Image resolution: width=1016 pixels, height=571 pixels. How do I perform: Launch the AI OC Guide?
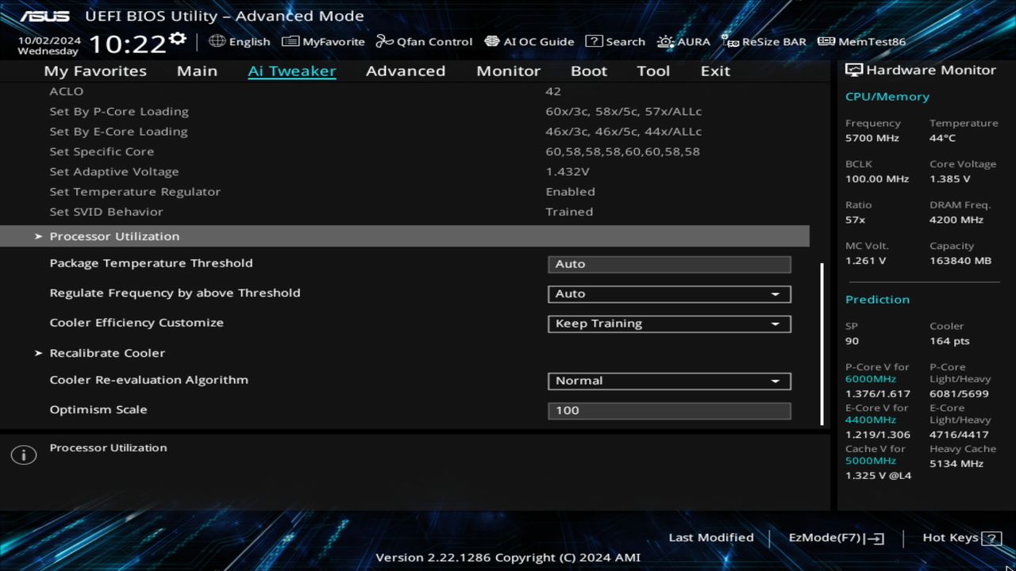tap(529, 41)
